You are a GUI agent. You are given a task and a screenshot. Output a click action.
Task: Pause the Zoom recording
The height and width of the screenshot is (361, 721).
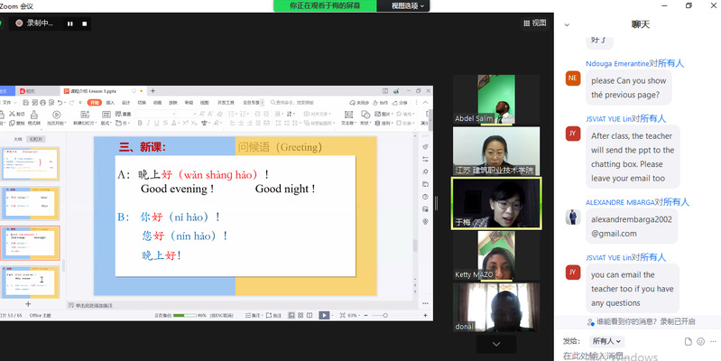(x=69, y=23)
